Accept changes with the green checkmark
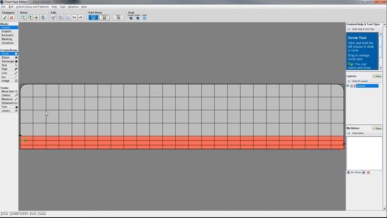The height and width of the screenshot is (218, 387). point(5,18)
